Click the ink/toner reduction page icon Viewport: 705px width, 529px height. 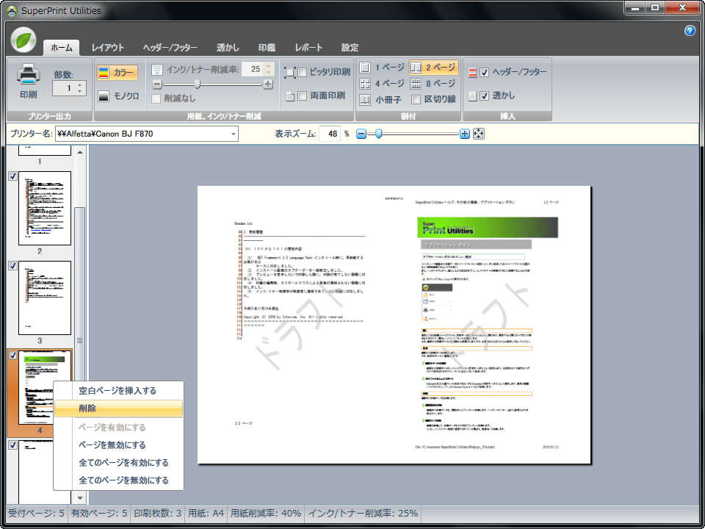(x=157, y=70)
